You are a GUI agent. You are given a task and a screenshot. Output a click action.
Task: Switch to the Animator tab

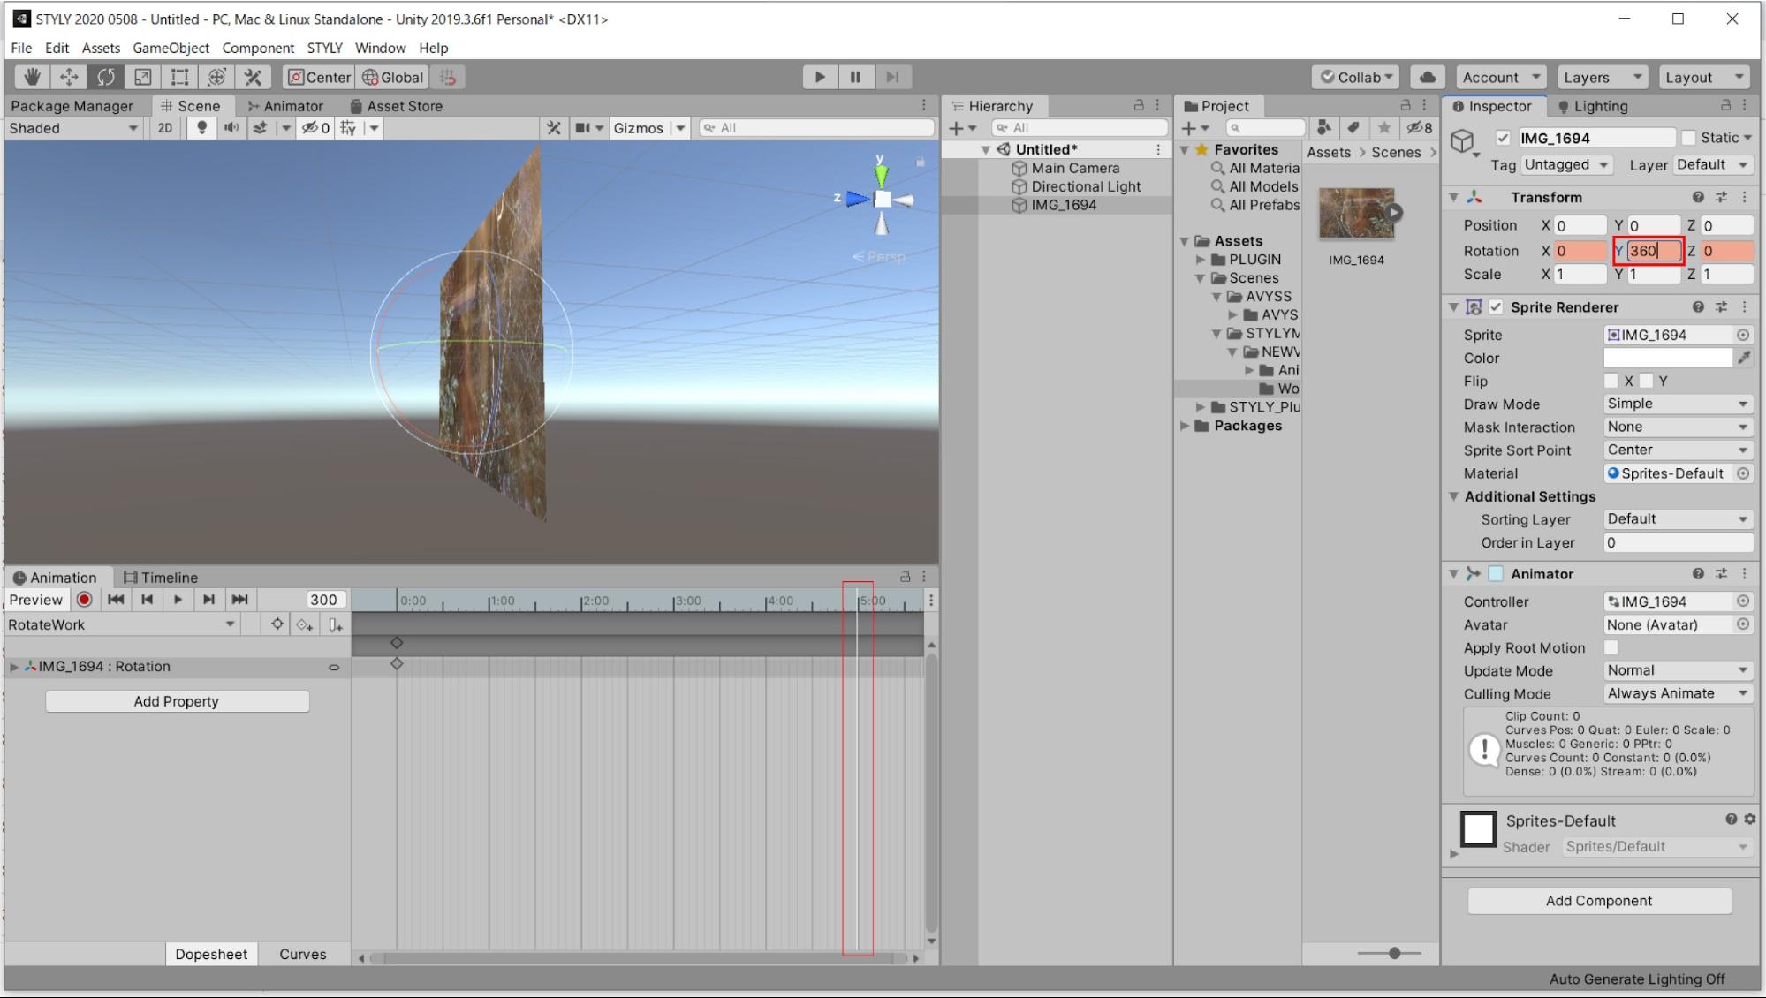pos(285,106)
